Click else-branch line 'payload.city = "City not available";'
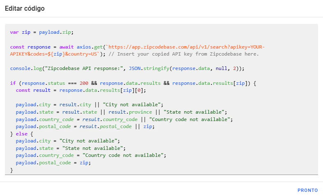The image size is (323, 196). pos(68,141)
